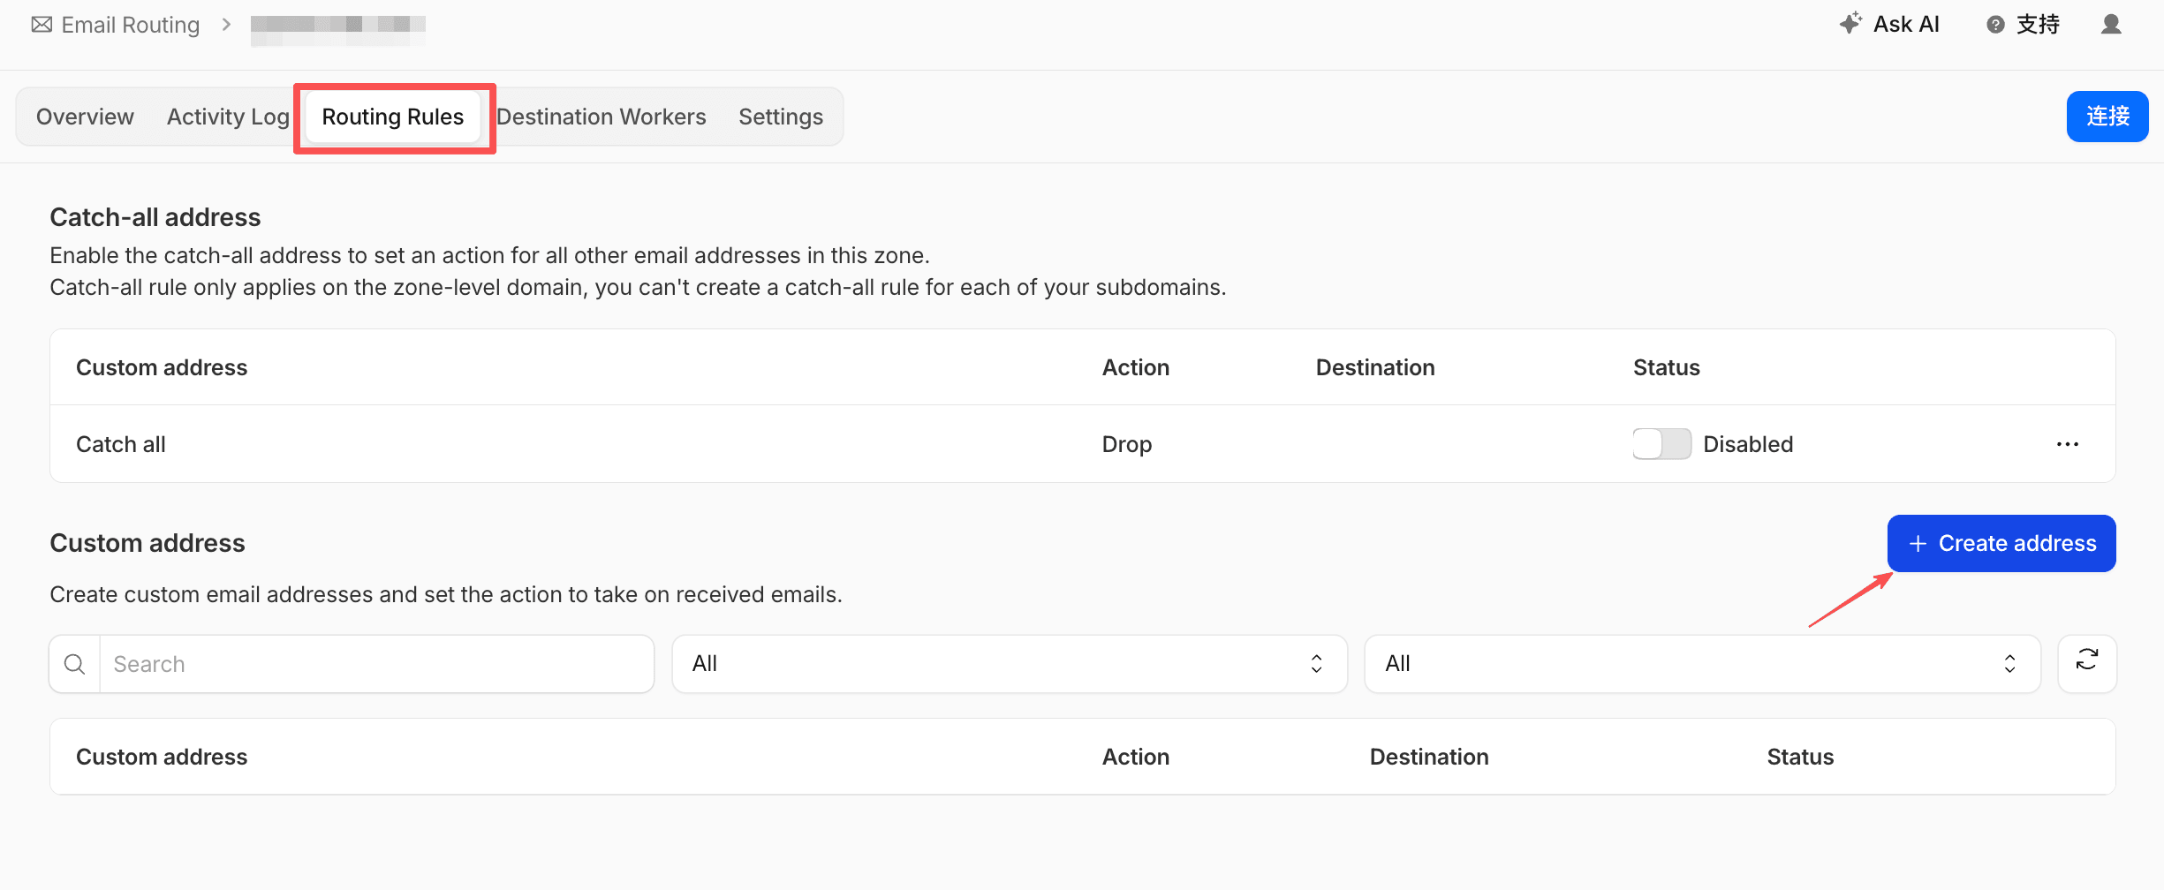Switch to the Overview tab
The height and width of the screenshot is (890, 2164).
[x=85, y=117]
